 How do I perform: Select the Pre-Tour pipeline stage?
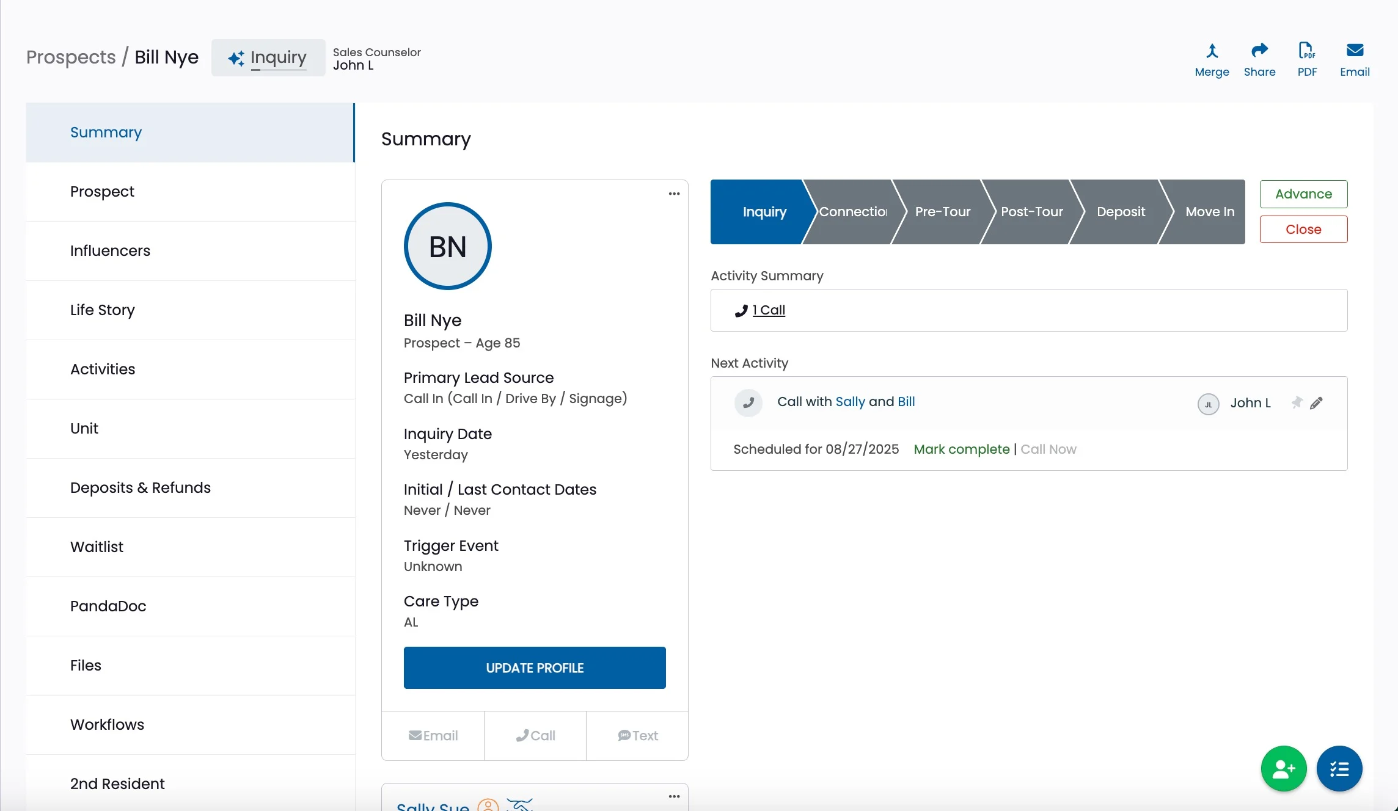point(942,212)
